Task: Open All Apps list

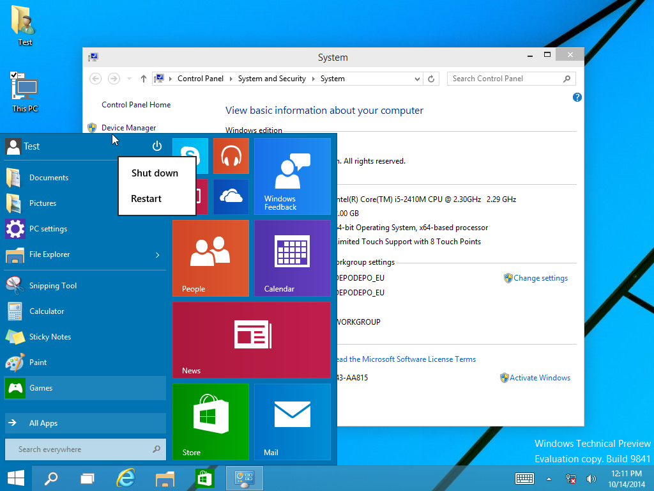Action: [x=43, y=423]
